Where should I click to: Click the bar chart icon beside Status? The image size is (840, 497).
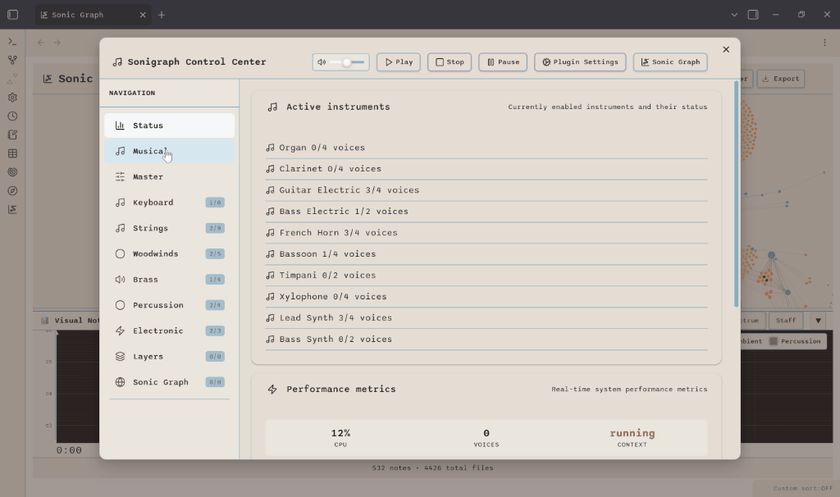120,125
